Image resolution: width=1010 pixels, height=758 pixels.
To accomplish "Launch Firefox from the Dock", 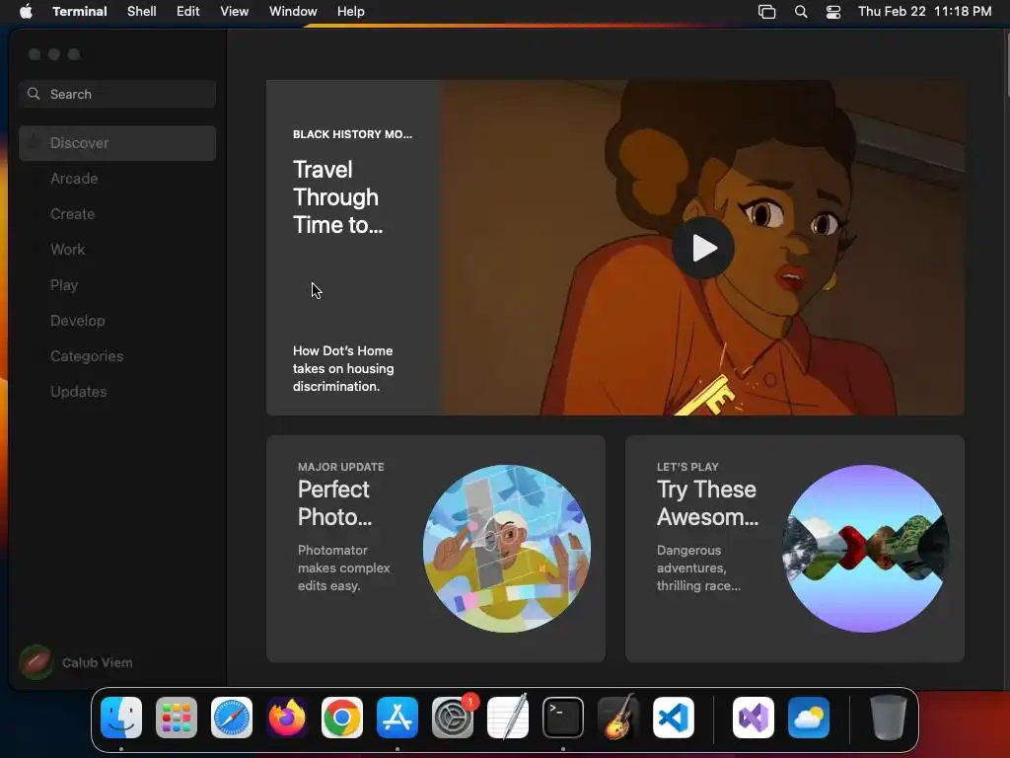I will click(x=287, y=718).
